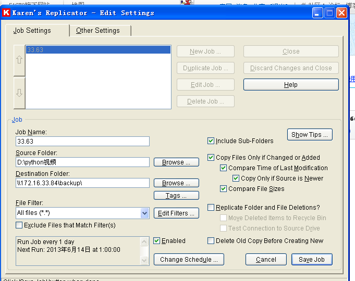
Task: Click the Source Folder text field
Action: (x=82, y=162)
